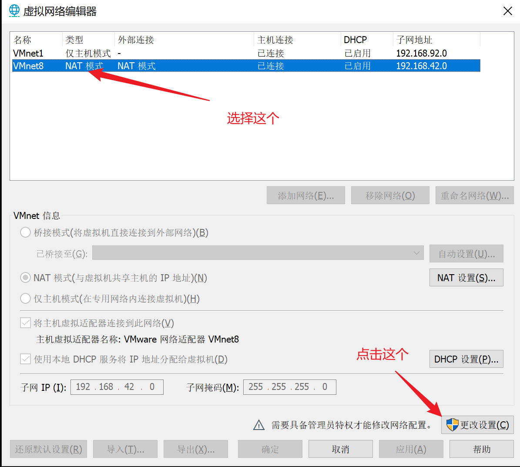
Task: Select the host-only mode radio button
Action: pos(26,299)
